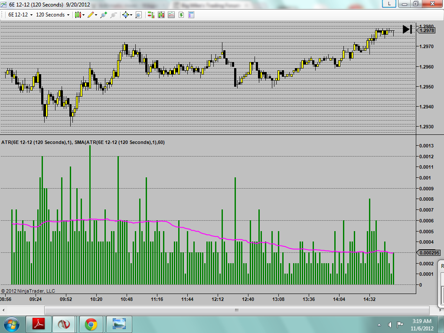444x333 pixels.
Task: Click the Action Center flag icon
Action: tap(400, 324)
